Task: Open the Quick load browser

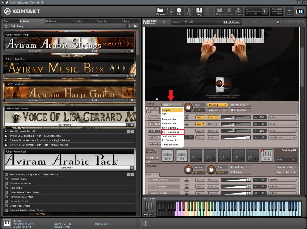Action: click(208, 12)
